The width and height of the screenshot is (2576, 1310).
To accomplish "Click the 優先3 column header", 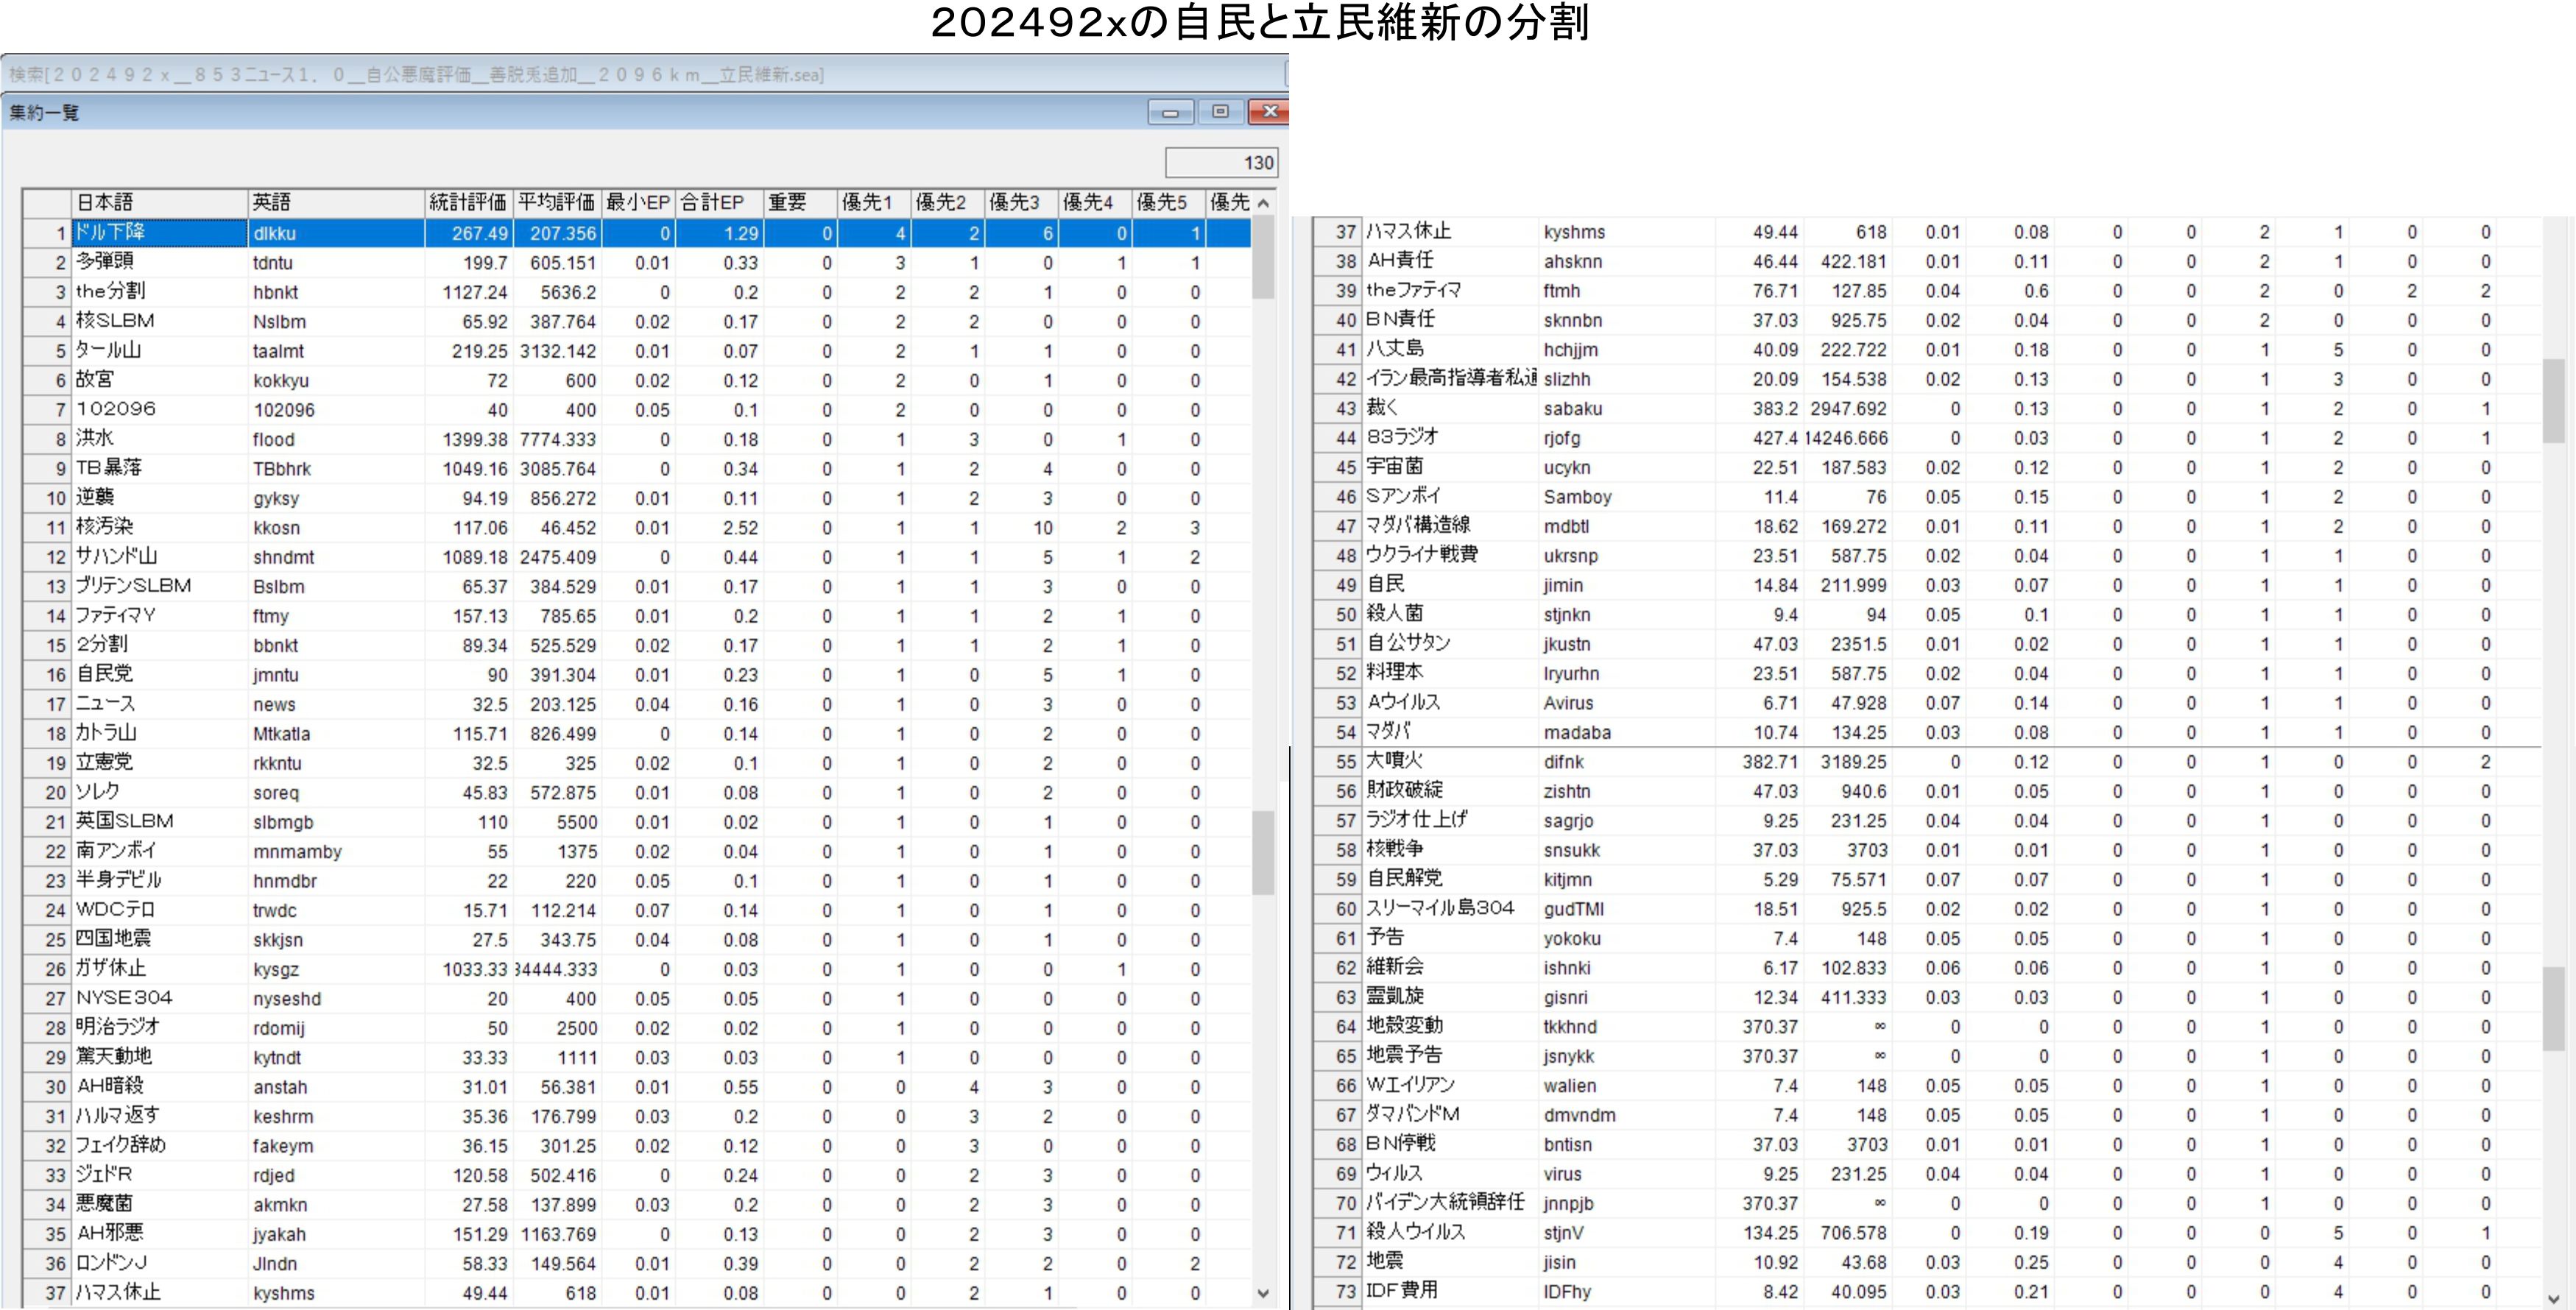I will (x=1021, y=202).
